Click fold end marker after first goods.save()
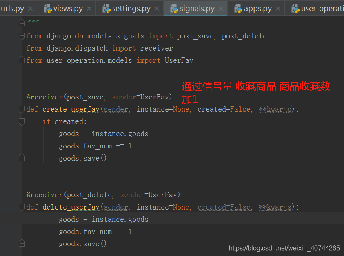Viewport: 344px width, 256px height. (22, 158)
